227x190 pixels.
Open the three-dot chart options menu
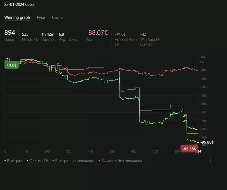tap(211, 160)
